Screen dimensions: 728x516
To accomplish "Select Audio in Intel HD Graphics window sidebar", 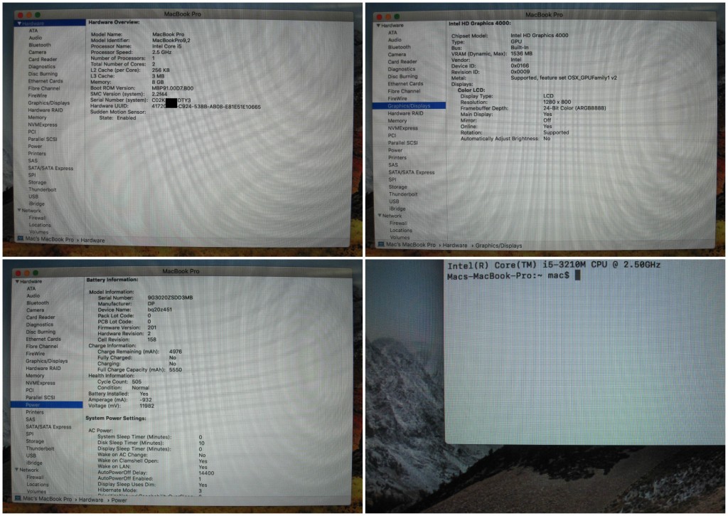I will [395, 40].
